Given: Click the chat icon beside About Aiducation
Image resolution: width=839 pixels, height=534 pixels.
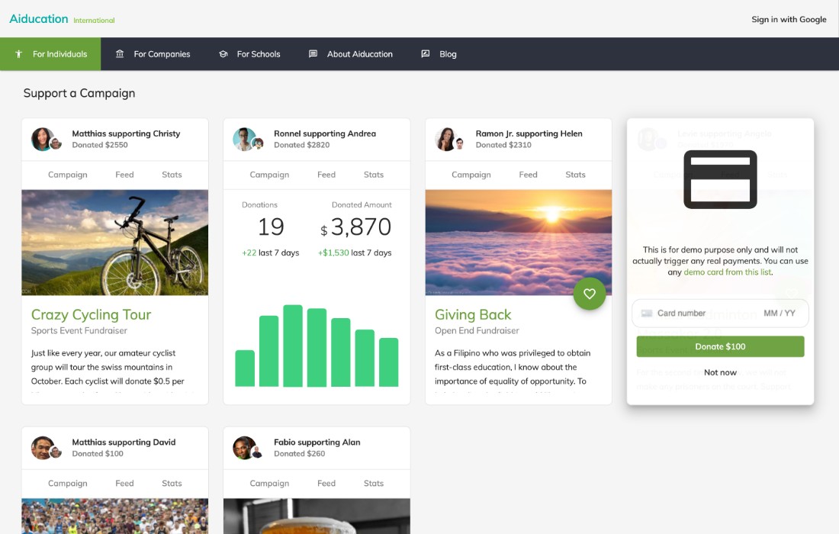Looking at the screenshot, I should [x=313, y=53].
